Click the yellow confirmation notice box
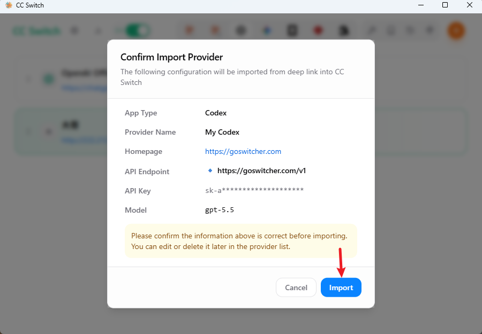The height and width of the screenshot is (334, 482). click(x=240, y=241)
